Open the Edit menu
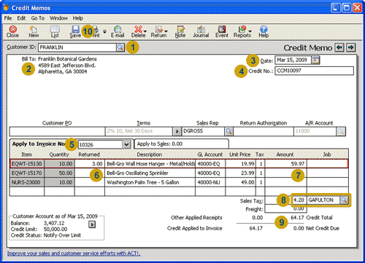Viewport: 365px width, 263px height. (x=21, y=18)
